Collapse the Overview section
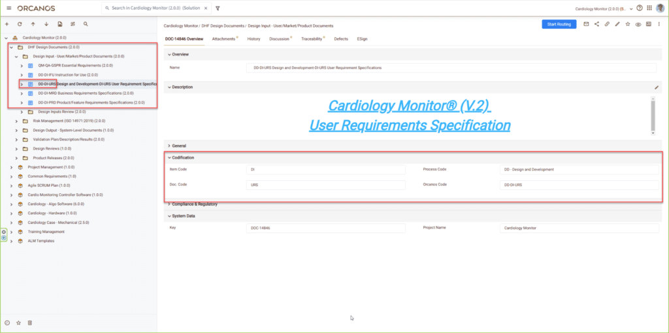The height and width of the screenshot is (333, 669). [x=169, y=55]
